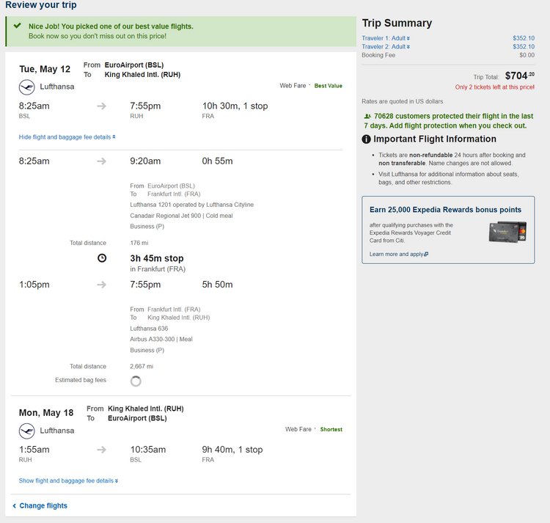Click the Shortest label on return flight
This screenshot has height=523, width=550.
331,430
